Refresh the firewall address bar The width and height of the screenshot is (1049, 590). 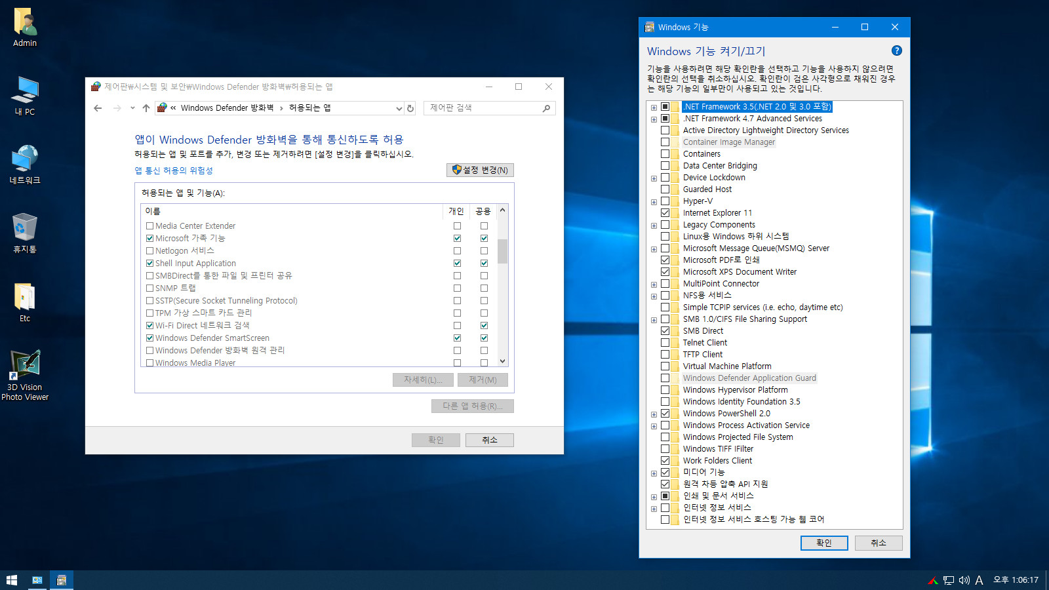(410, 108)
